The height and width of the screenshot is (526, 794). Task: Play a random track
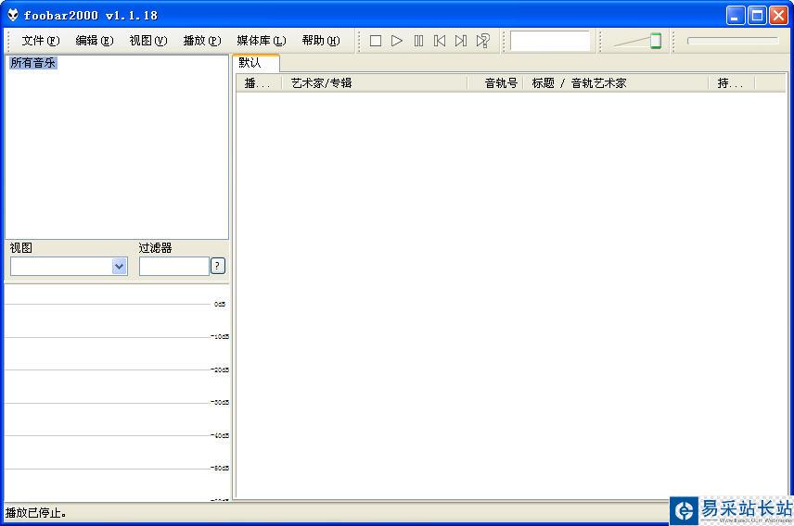(x=482, y=41)
